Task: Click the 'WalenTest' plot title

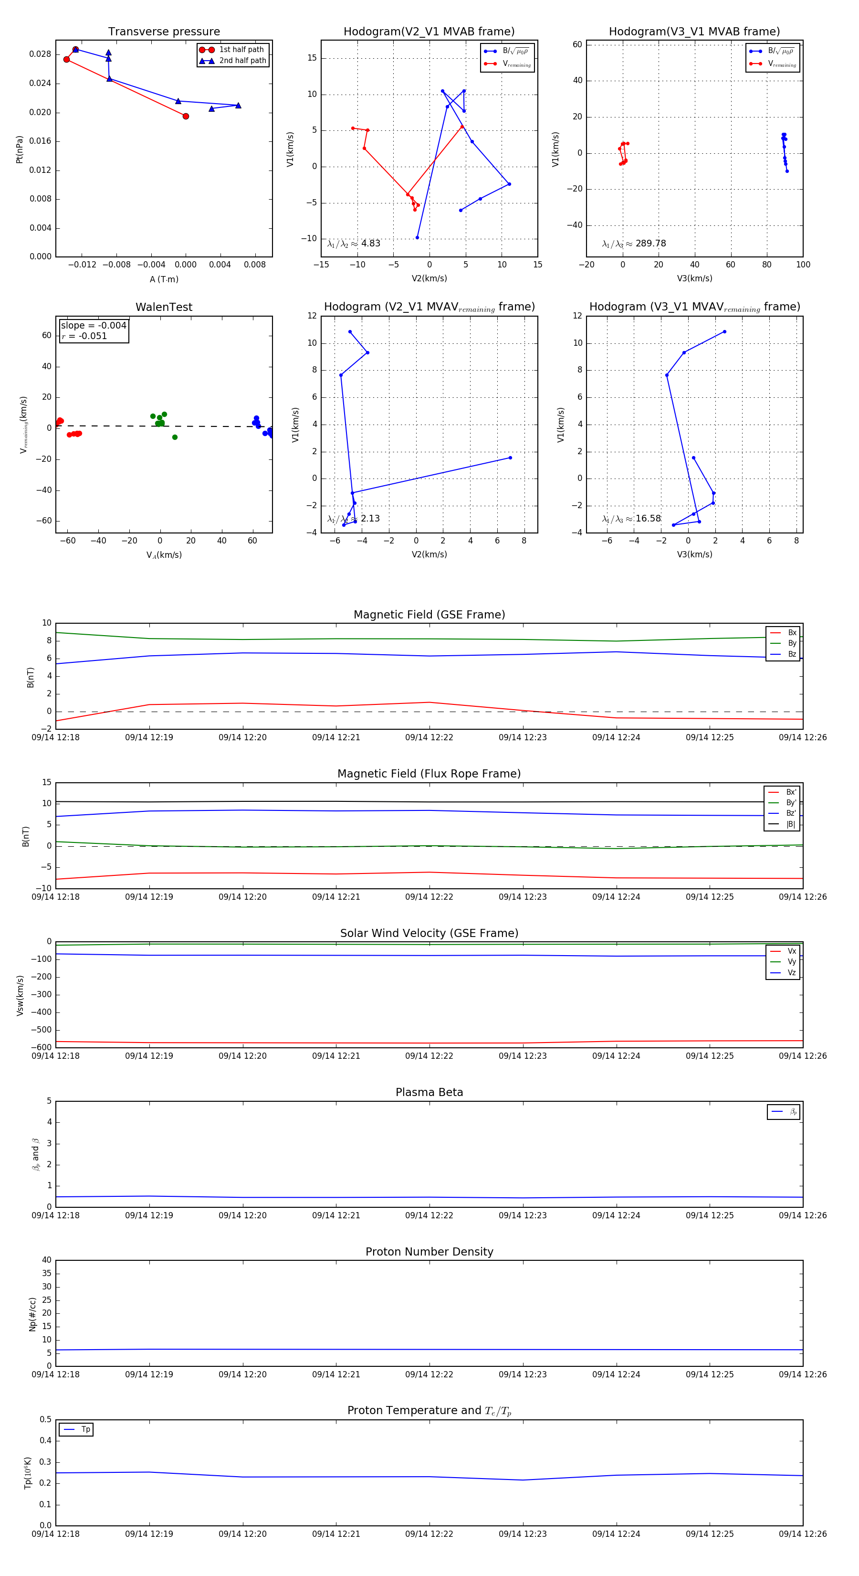Action: point(164,307)
